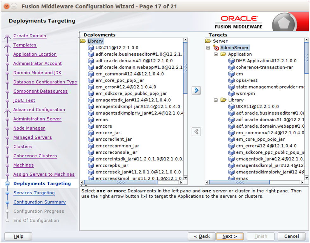The image size is (310, 243).
Task: Click the Targets horizontal scrollbar thumb
Action: [239, 182]
